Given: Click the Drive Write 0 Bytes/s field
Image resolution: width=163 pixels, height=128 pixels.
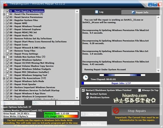Looking at the screenshot, I should (x=19, y=116).
